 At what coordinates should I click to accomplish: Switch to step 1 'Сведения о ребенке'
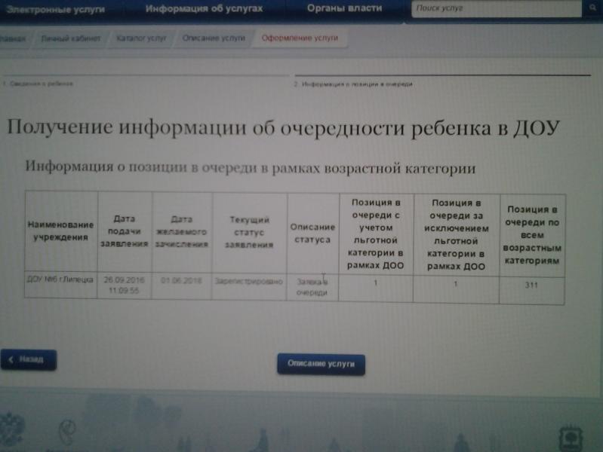click(38, 84)
